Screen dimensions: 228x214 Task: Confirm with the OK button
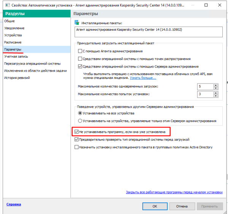[155, 206]
